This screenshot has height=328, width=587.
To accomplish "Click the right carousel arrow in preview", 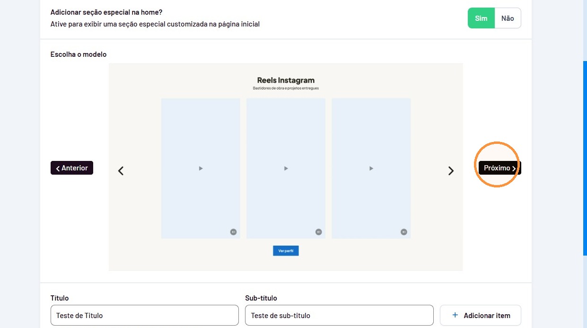I will 451,171.
